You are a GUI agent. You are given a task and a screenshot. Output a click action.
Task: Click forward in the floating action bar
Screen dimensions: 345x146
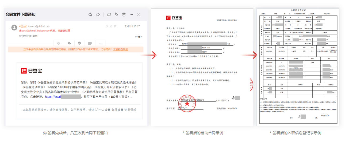click(79, 43)
